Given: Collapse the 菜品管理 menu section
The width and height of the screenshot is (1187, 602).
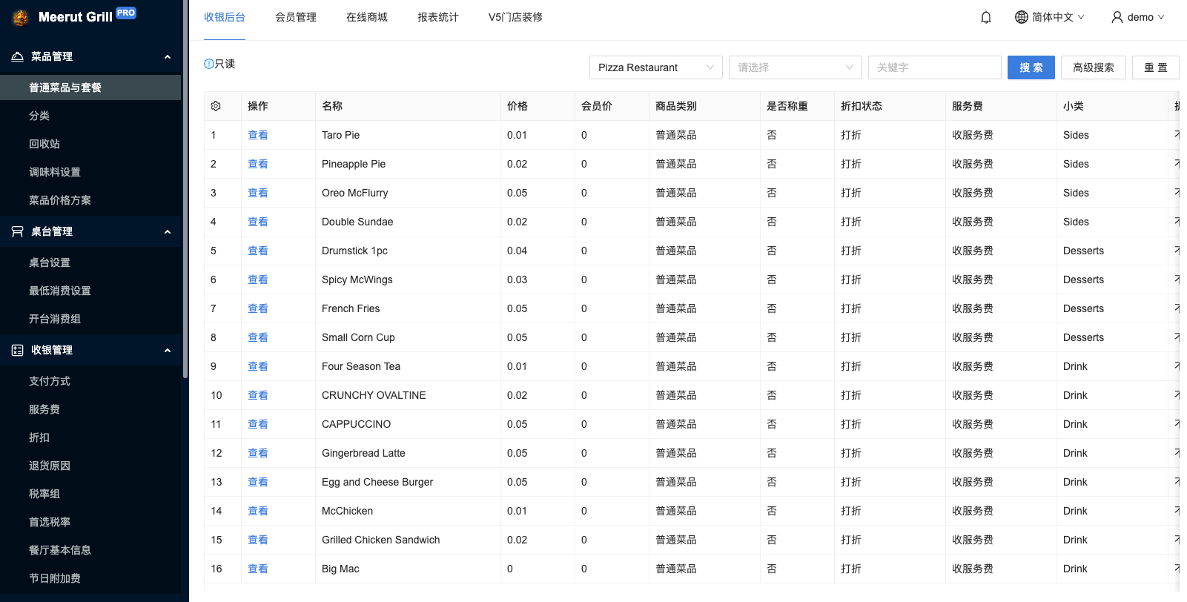Looking at the screenshot, I should (x=168, y=56).
